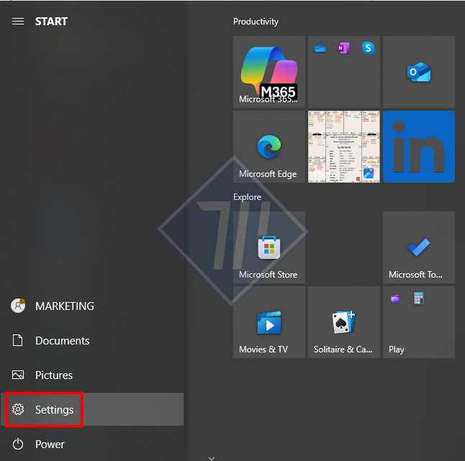Click the OneDrive icon in folder tile
Viewport: 465px width, 461px height.
pyautogui.click(x=321, y=48)
